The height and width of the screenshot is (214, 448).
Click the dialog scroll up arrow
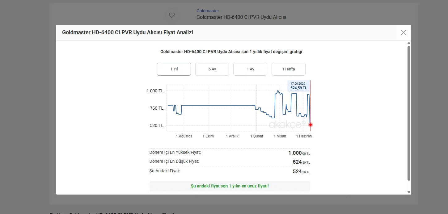409,43
